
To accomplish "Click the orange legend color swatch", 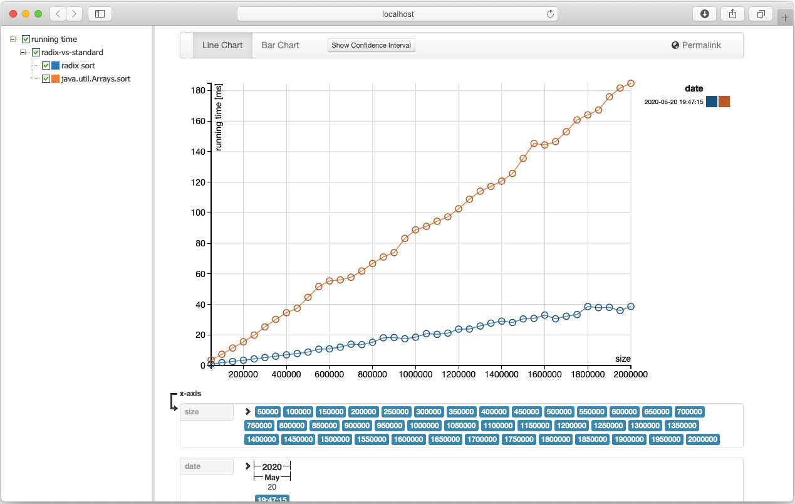I will pyautogui.click(x=724, y=102).
